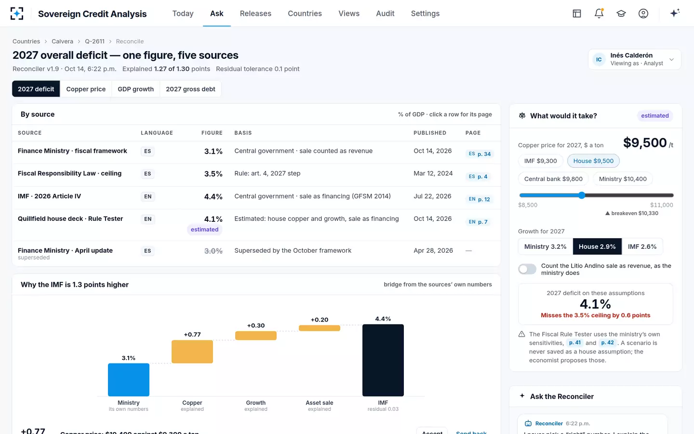The width and height of the screenshot is (694, 434).
Task: Click the IC avatar for Inés Calderón
Action: (599, 59)
